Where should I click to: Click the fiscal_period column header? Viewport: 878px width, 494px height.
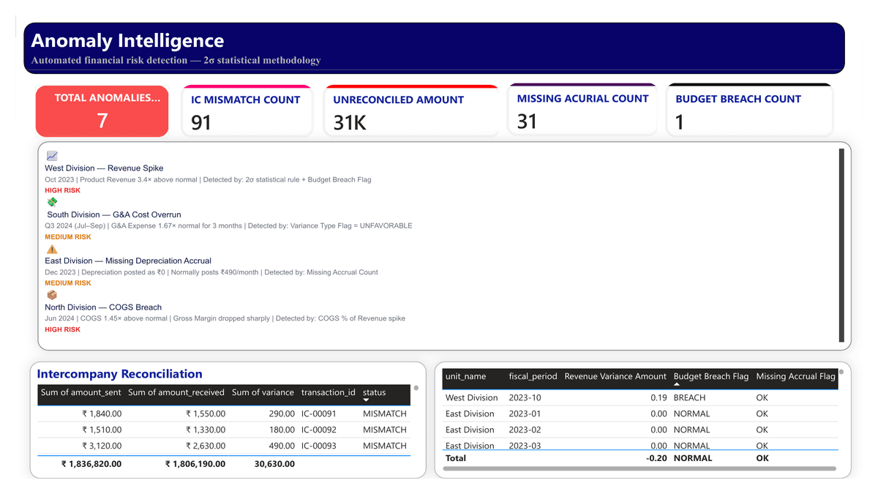(x=533, y=376)
